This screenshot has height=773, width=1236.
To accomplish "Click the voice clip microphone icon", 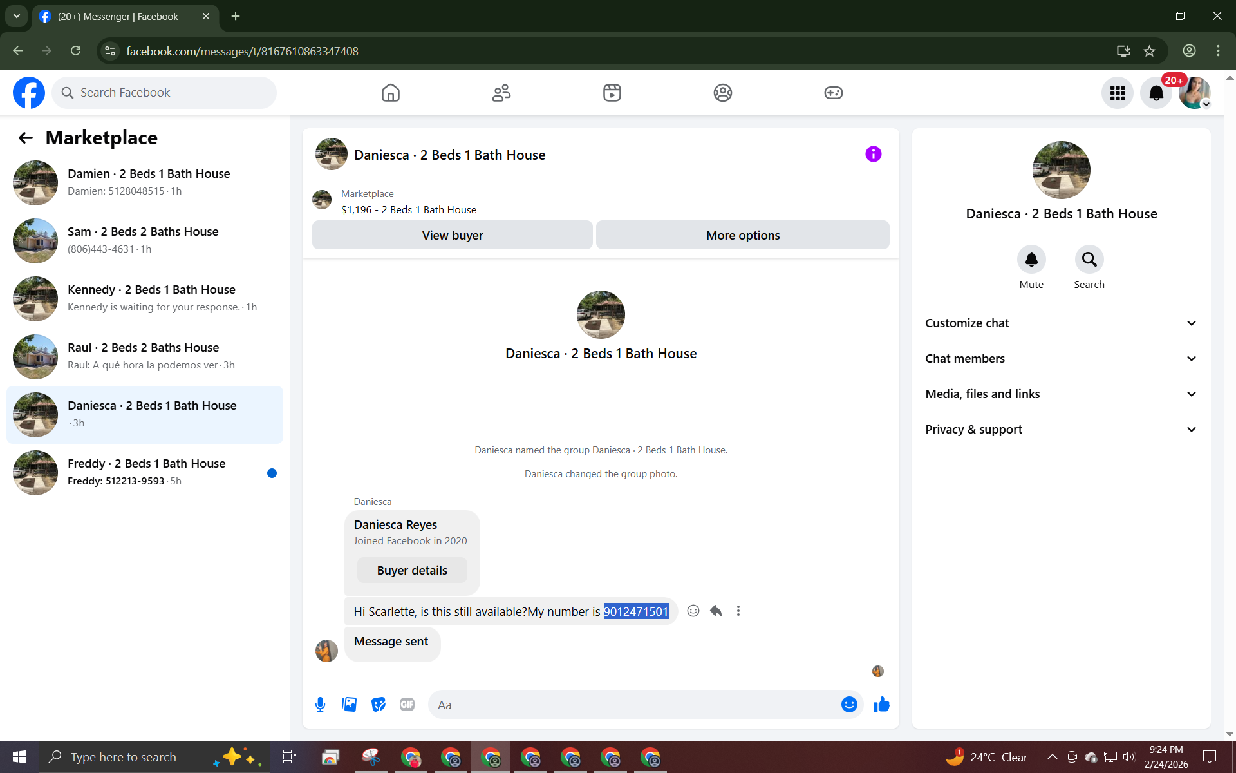I will 320,705.
